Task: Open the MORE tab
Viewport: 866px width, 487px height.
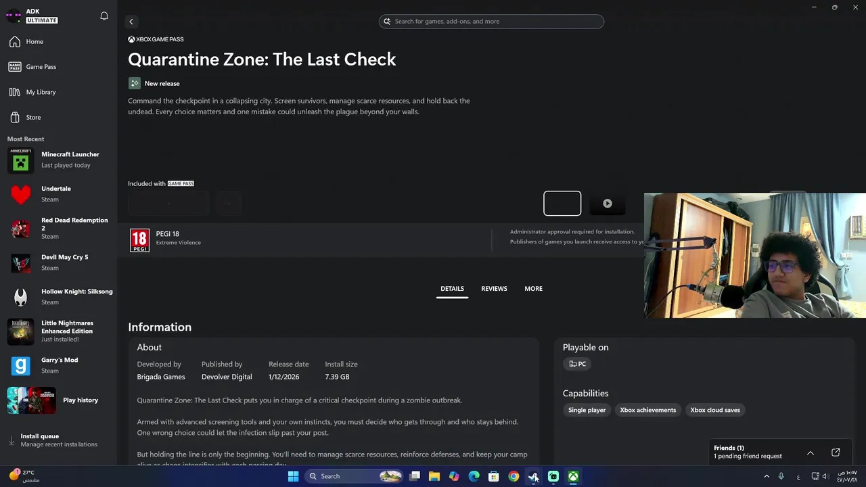Action: click(533, 289)
